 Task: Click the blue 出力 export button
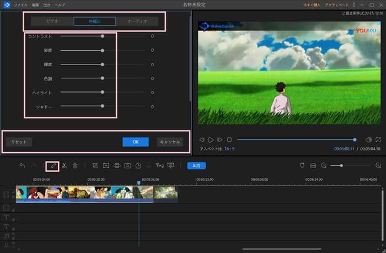click(196, 165)
